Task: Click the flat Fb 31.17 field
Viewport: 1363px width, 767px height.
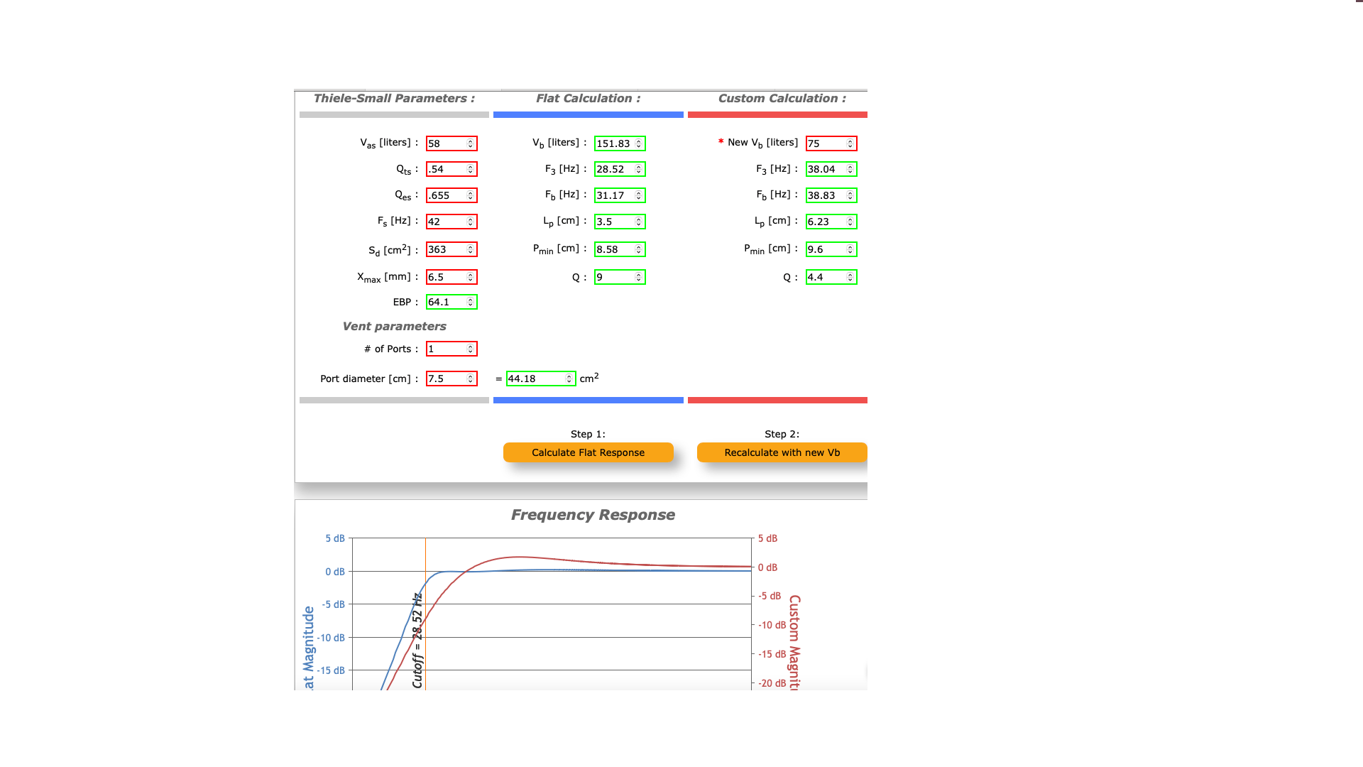Action: 620,195
